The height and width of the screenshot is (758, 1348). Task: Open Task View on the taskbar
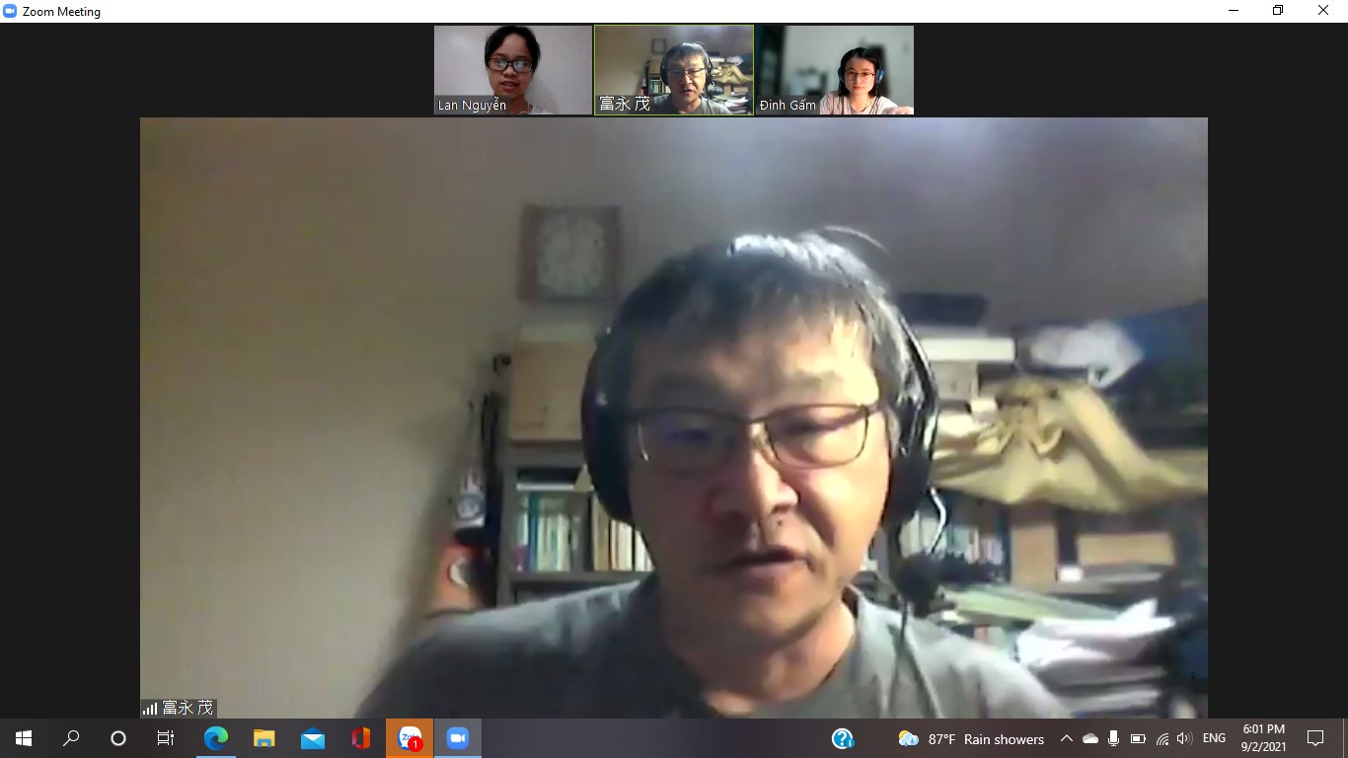(x=166, y=738)
